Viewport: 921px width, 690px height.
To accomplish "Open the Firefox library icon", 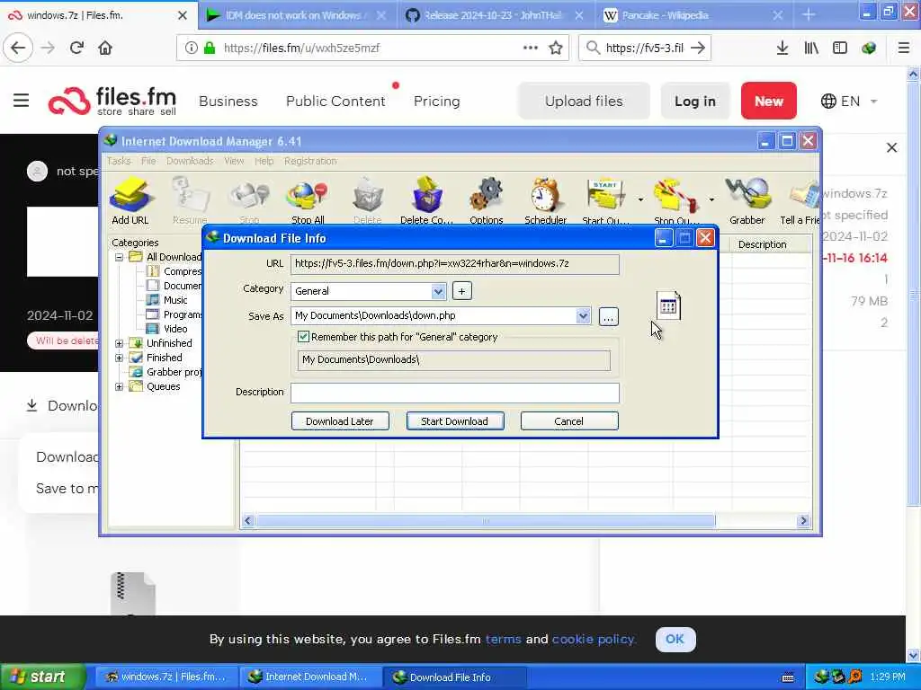I will [x=811, y=49].
